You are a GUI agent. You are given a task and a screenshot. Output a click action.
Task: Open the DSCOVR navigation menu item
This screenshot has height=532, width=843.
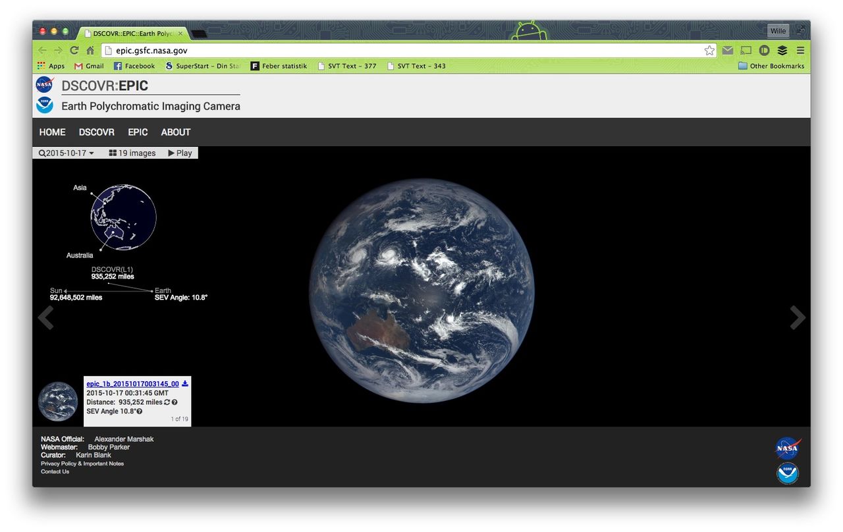click(97, 132)
